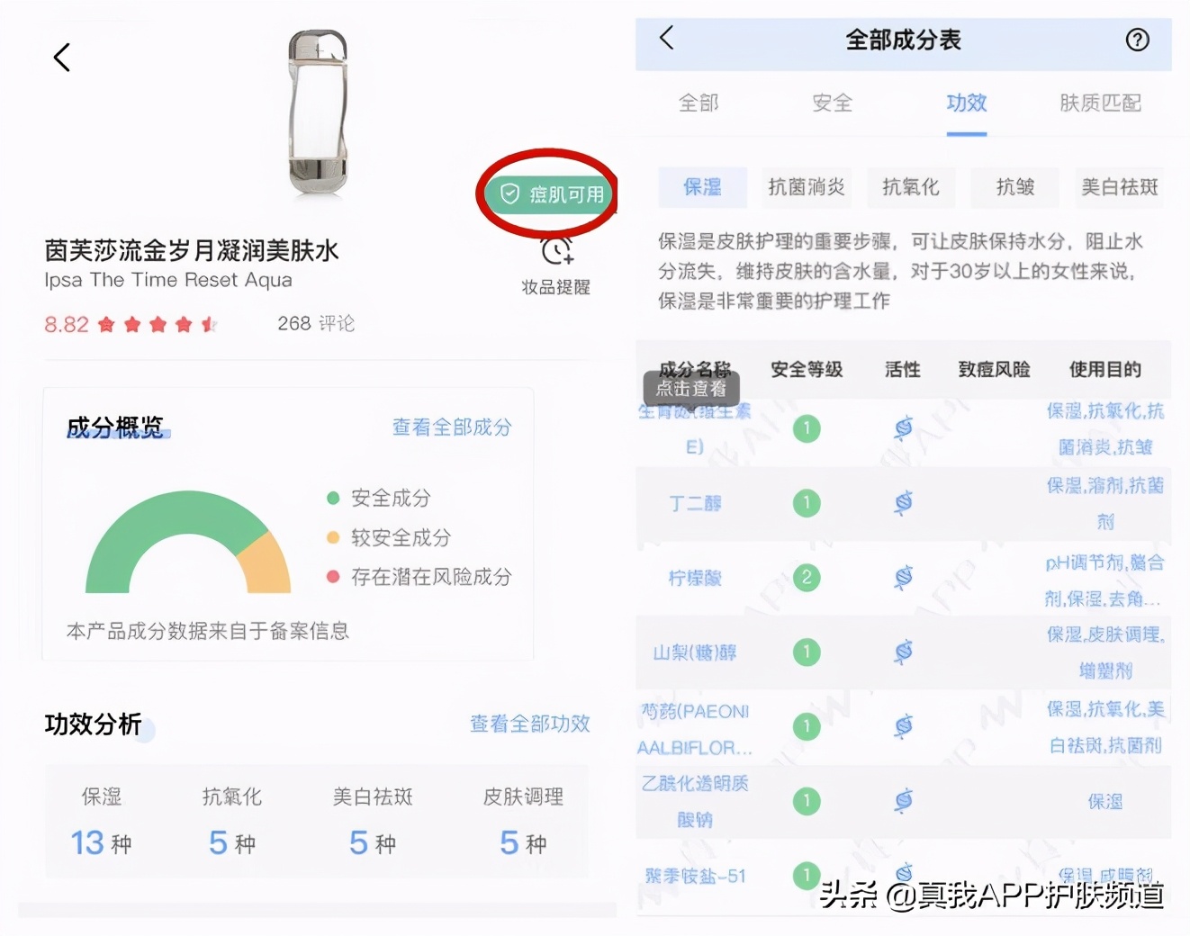The image size is (1190, 936).
Task: Open the help question mark icon
Action: click(1137, 40)
